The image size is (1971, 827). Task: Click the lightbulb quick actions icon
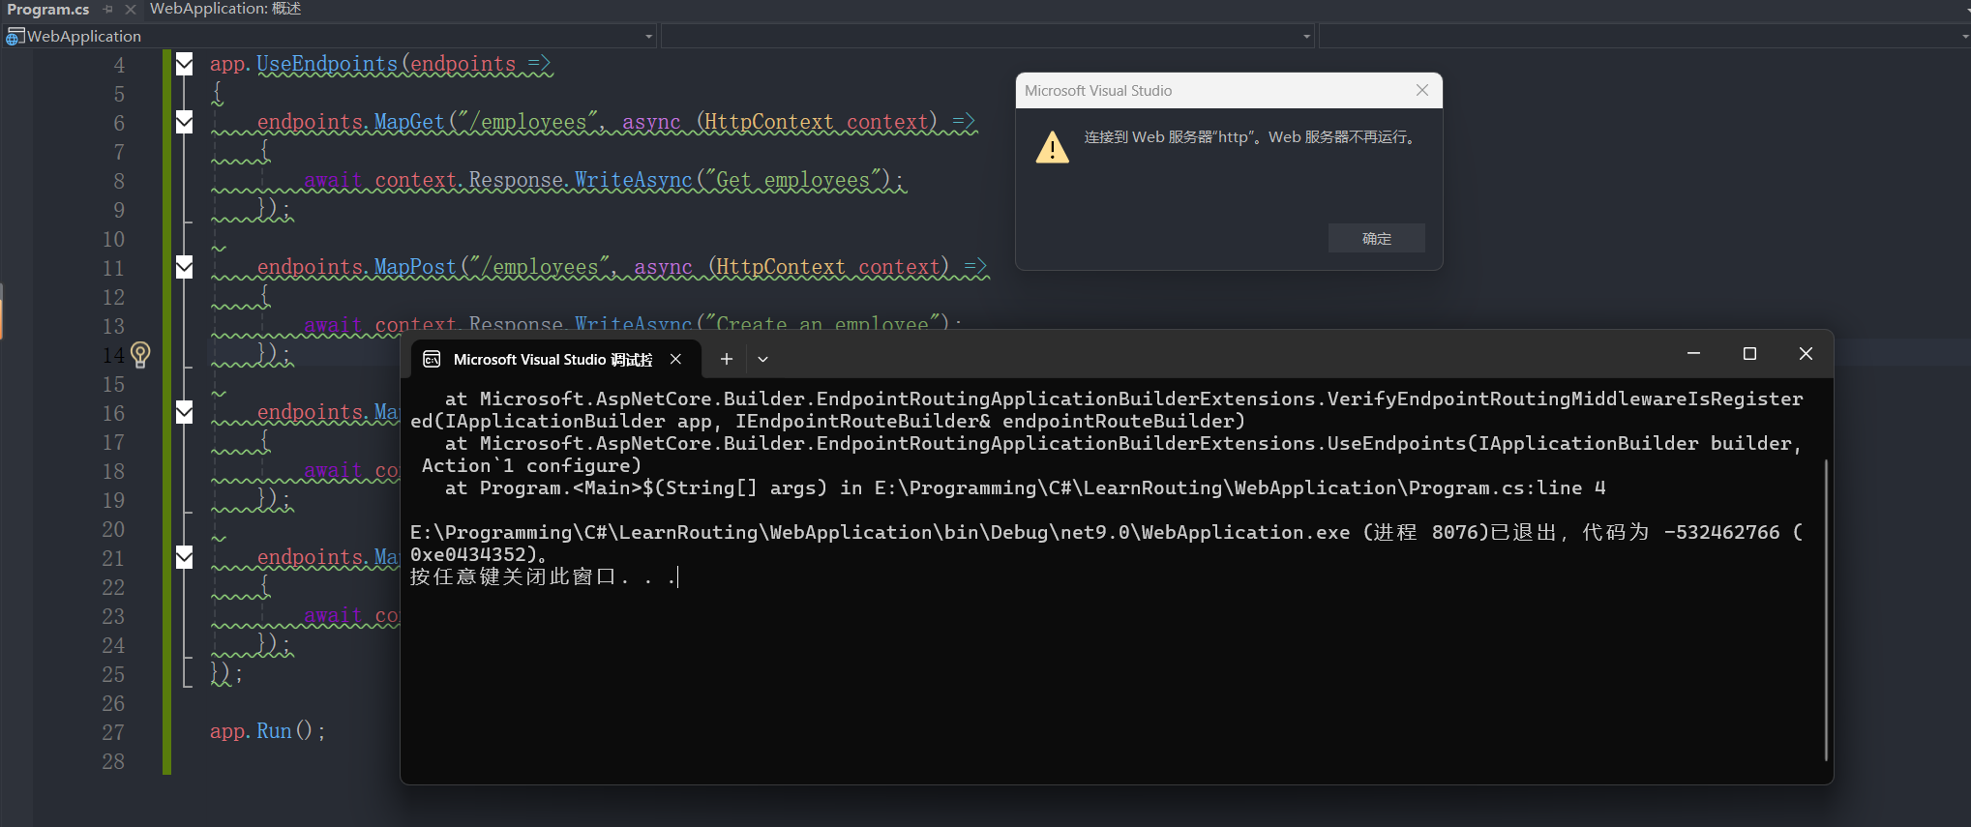140,354
